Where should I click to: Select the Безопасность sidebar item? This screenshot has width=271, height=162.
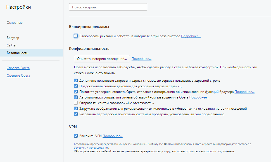click(x=32, y=53)
